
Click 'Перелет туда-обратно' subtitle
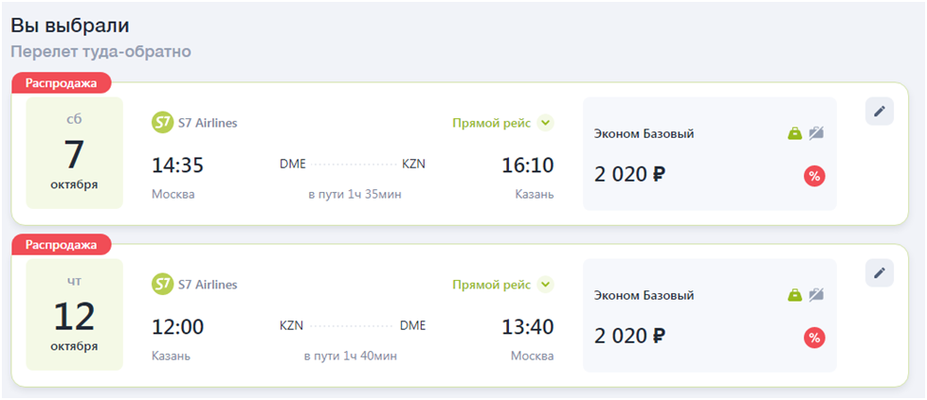coord(100,51)
